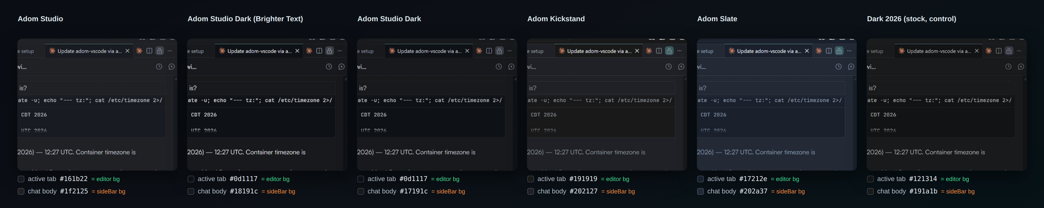Click split editor icon in Dark 2026 preview
This screenshot has height=208, width=1044.
coord(999,51)
